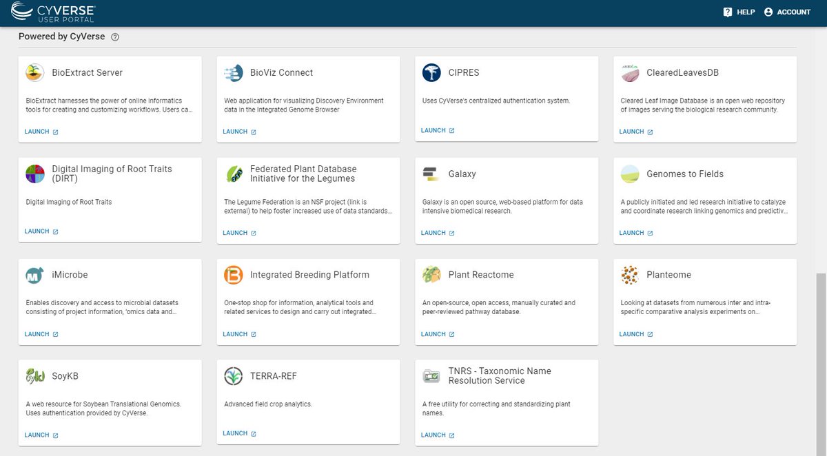Click the Integrated Breeding Platform card title
Screen dimensions: 827x456
point(309,275)
